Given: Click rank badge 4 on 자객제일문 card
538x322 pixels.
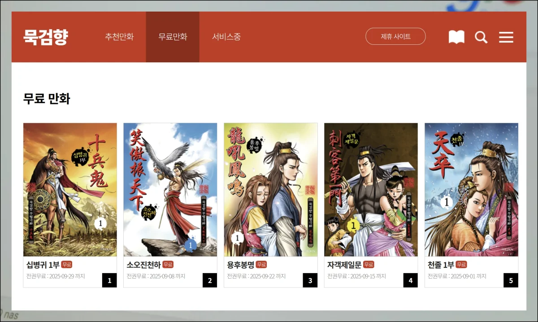Looking at the screenshot, I should tap(410, 280).
